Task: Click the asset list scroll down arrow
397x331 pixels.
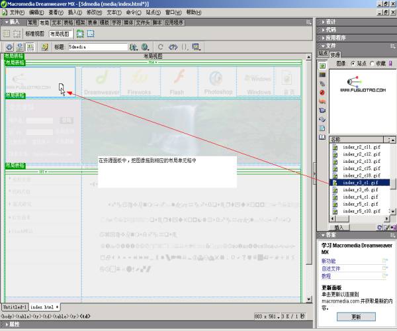Action: [x=392, y=211]
